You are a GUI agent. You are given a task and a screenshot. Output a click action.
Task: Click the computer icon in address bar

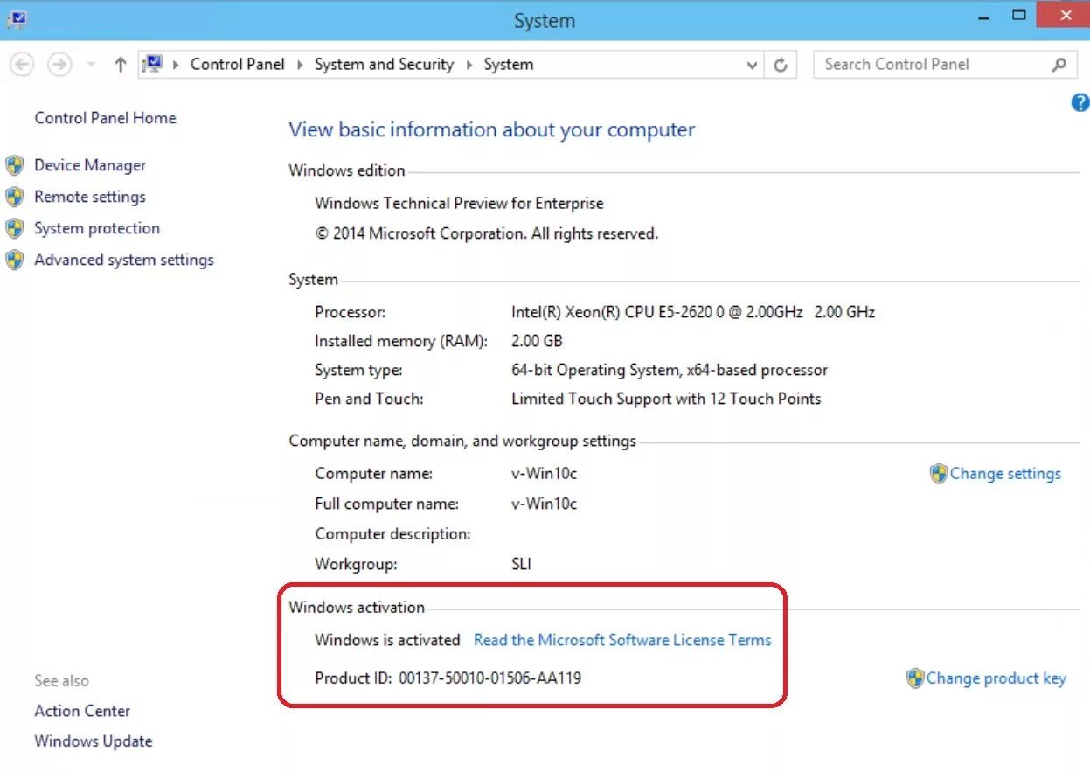[154, 64]
